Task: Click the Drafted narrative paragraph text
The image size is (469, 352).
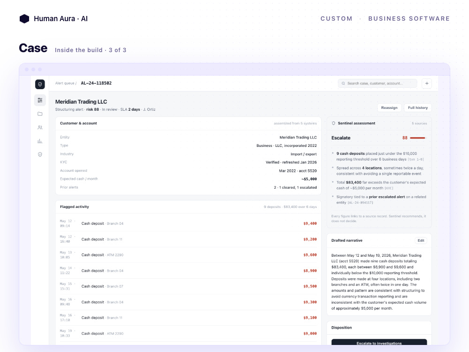Action: 379,282
